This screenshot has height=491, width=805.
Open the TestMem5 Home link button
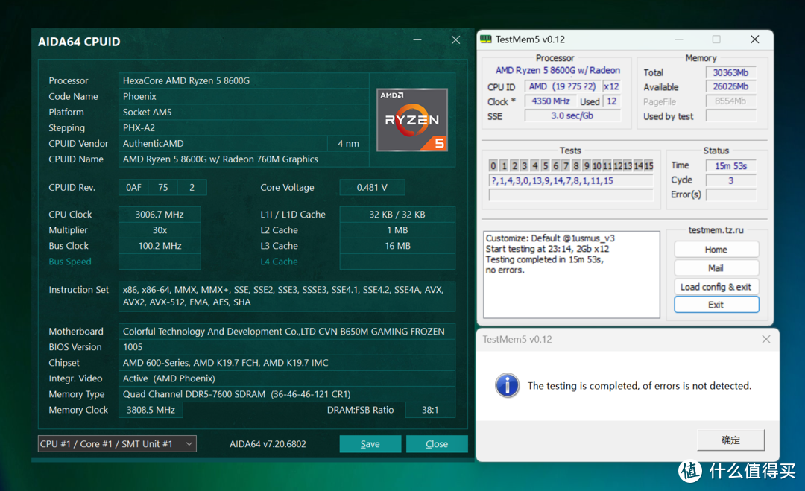pos(716,250)
